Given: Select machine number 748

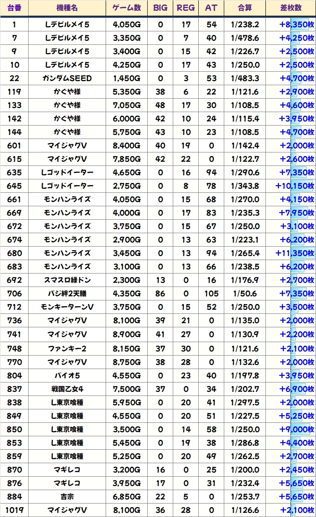Looking at the screenshot, I should [14, 348].
